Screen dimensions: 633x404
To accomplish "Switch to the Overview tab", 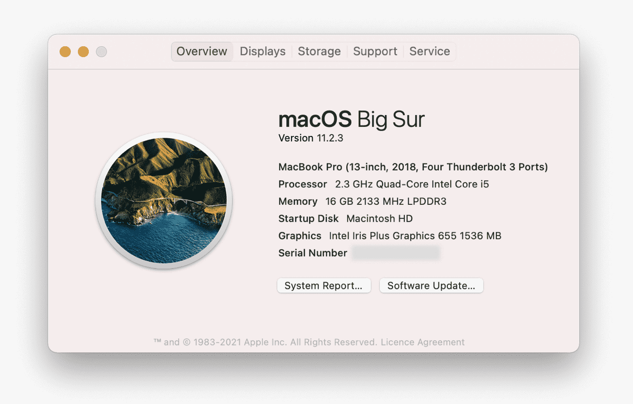I will pyautogui.click(x=202, y=51).
